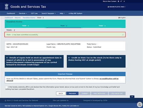Image resolution: width=143 pixels, height=108 pixels.
Task: Click the Month- July text
Action: coord(51,47)
